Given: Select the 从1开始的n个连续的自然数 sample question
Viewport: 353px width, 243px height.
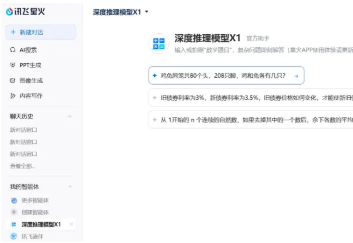Looking at the screenshot, I should point(251,120).
